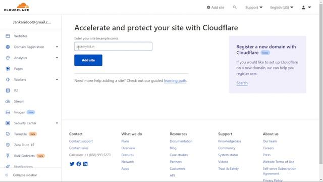
Task: Click the Jankaridoo account name in sidebar
Action: pyautogui.click(x=32, y=22)
